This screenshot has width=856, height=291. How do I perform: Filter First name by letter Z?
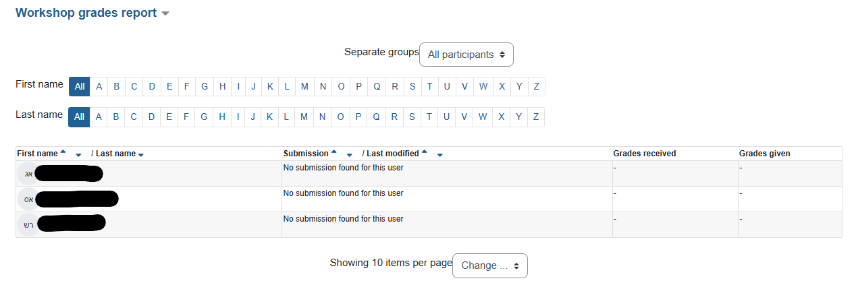click(536, 86)
